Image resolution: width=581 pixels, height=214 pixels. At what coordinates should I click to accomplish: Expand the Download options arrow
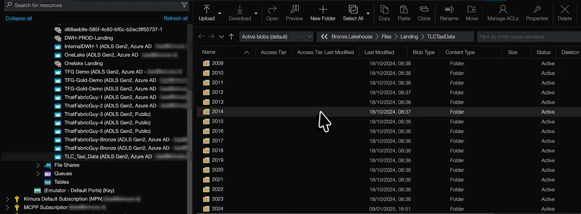coord(256,14)
